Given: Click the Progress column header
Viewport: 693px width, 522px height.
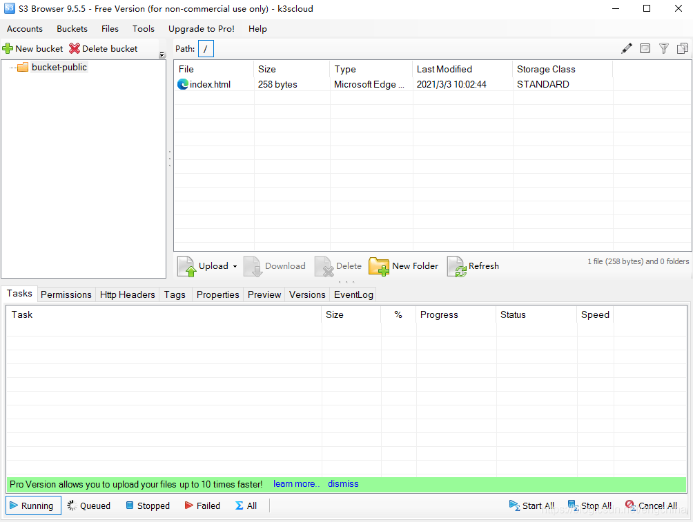Looking at the screenshot, I should click(x=456, y=315).
